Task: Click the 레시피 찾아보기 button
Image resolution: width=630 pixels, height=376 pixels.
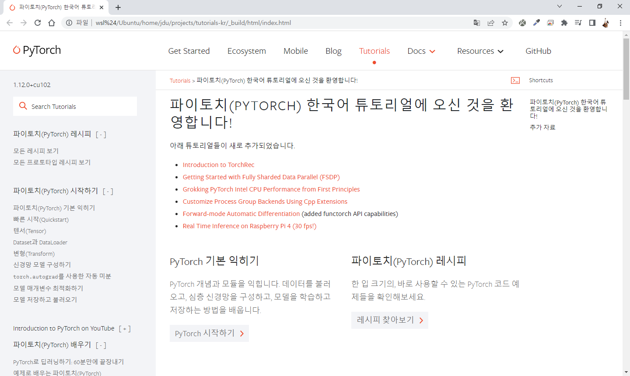Action: tap(390, 320)
